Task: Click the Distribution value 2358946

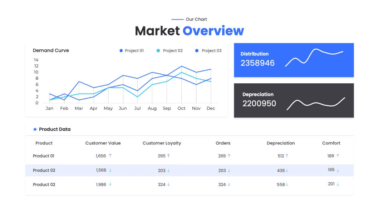Action: (x=257, y=63)
